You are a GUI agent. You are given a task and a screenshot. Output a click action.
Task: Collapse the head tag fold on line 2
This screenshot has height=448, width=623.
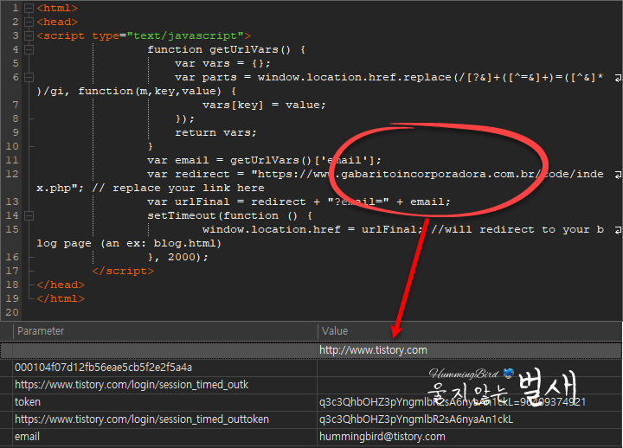click(29, 22)
